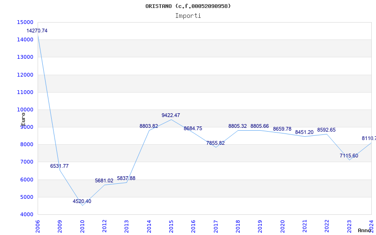
Task: Click the chart title ORISTANO (c.f.00052090958)
Action: tap(188, 6)
